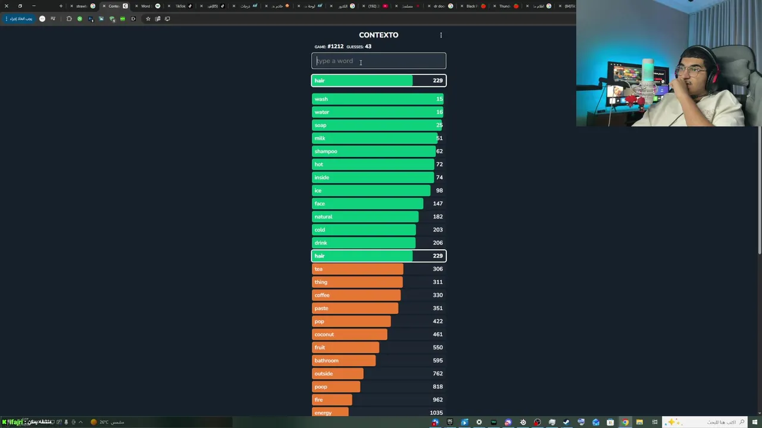
Task: Click the 'inside' guess row
Action: pyautogui.click(x=379, y=177)
